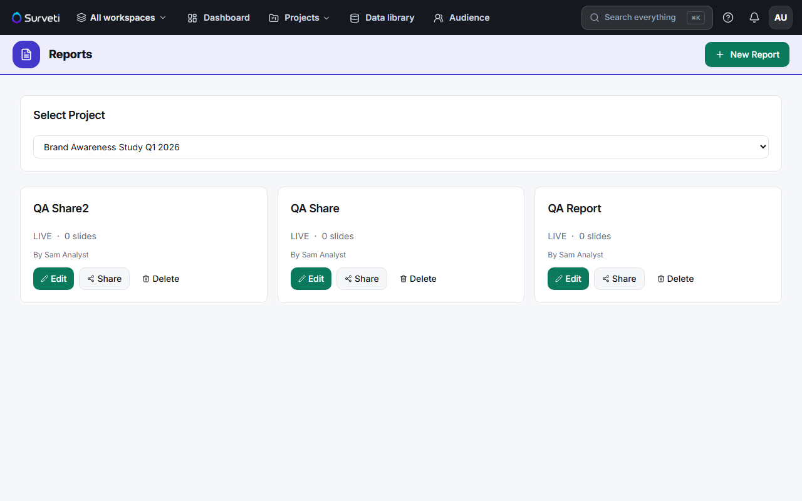Click 'By Sam Analyst' on QA Share2 card
This screenshot has height=501, width=802.
[61, 255]
